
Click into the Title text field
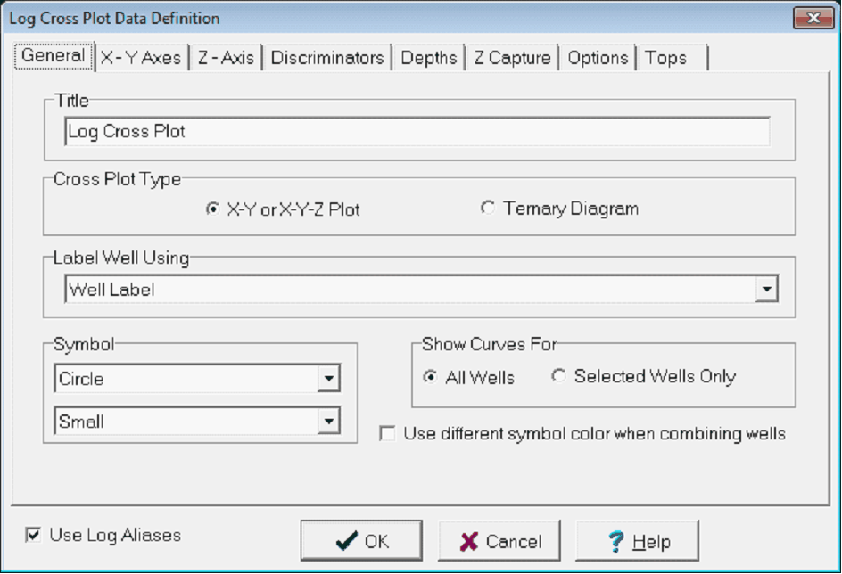[x=417, y=132]
